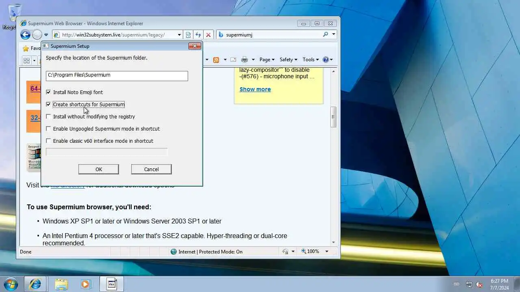Expand the zoom level dropdown arrow
The image size is (520, 292).
pyautogui.click(x=327, y=251)
